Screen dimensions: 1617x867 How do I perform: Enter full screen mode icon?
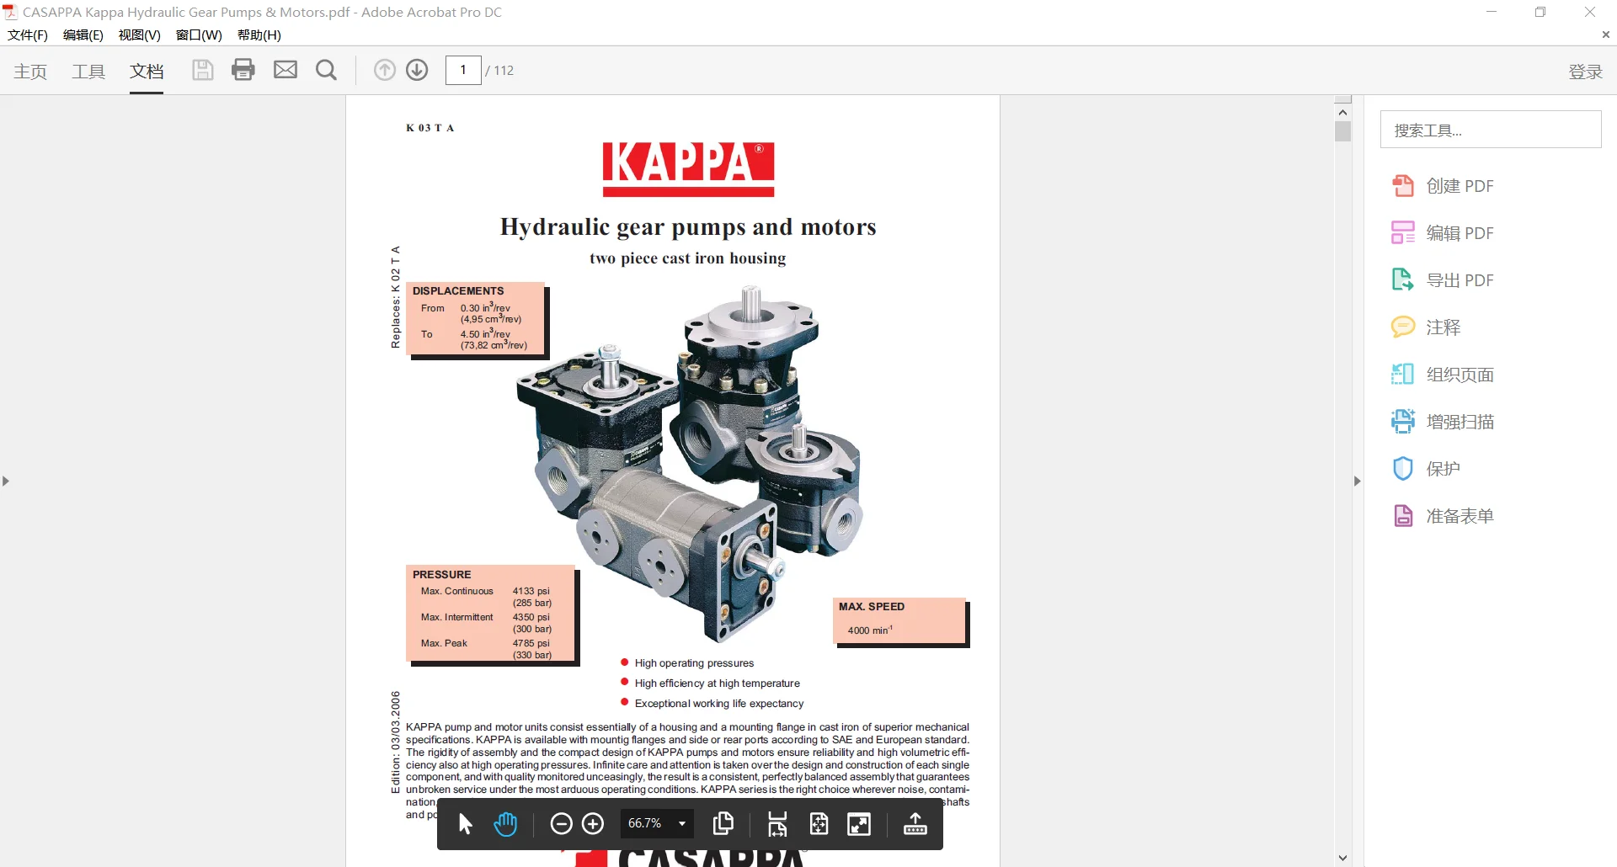pyautogui.click(x=859, y=824)
